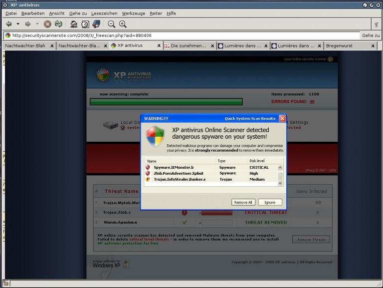
Task: Close the Die zunehmen... tab
Action: pos(212,46)
